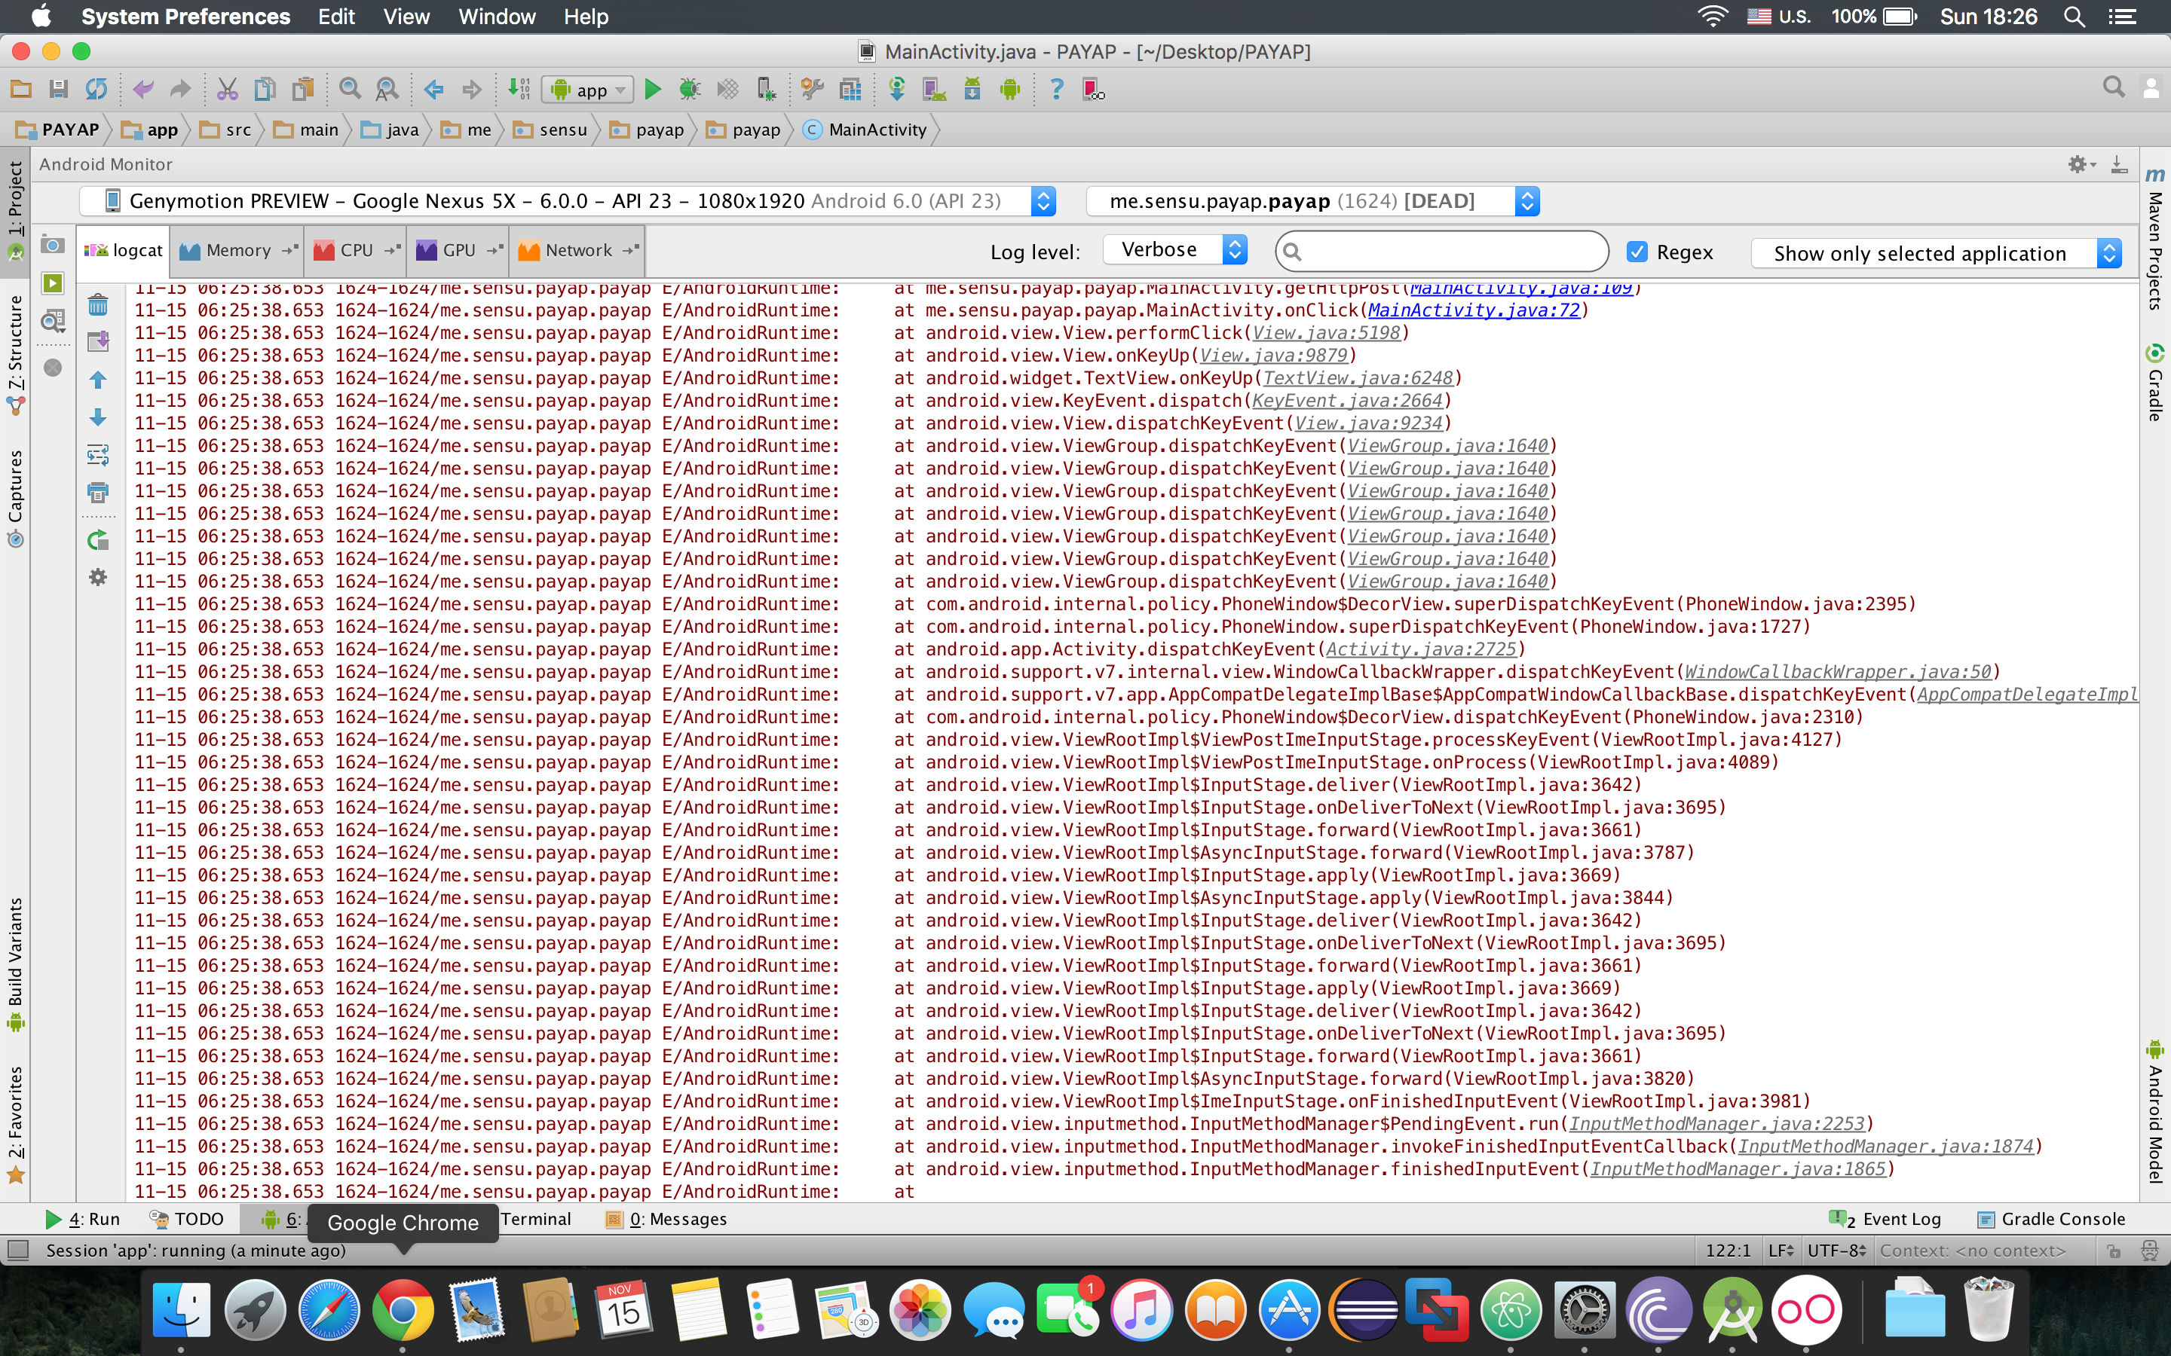Open the Verbose log level dropdown
Viewport: 2171px width, 1356px height.
coord(1175,250)
